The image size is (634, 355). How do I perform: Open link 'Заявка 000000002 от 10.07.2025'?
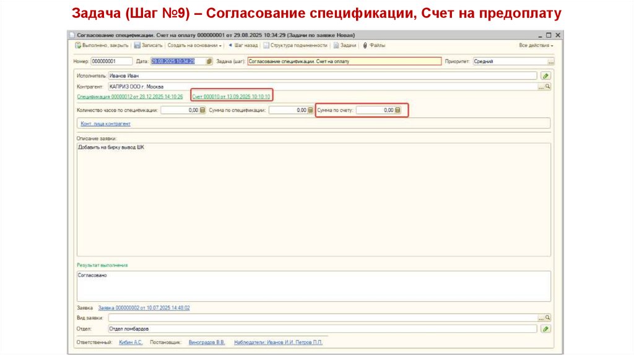pos(144,307)
